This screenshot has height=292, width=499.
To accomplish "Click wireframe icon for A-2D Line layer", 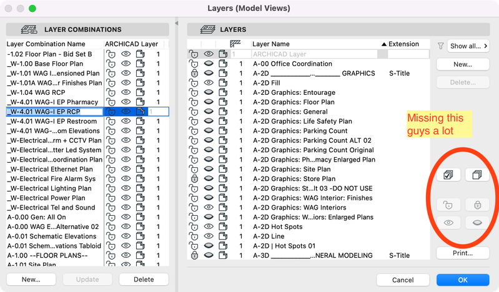I will [223, 236].
